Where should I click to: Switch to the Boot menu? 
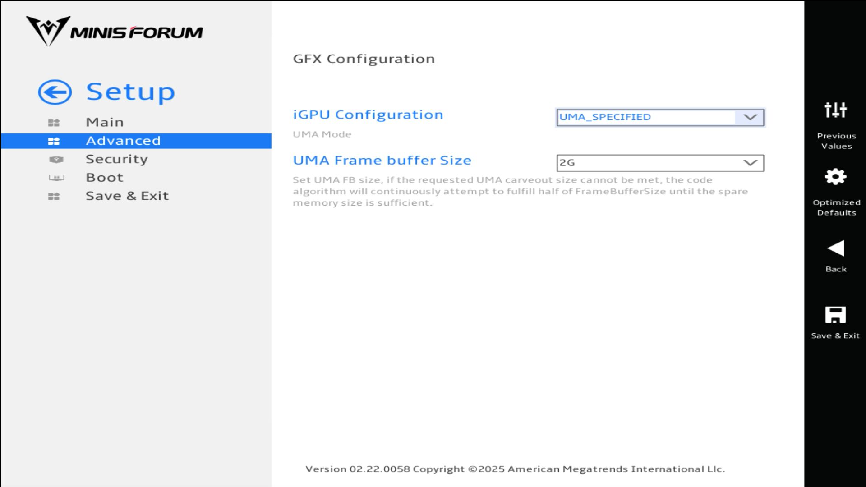(x=105, y=178)
